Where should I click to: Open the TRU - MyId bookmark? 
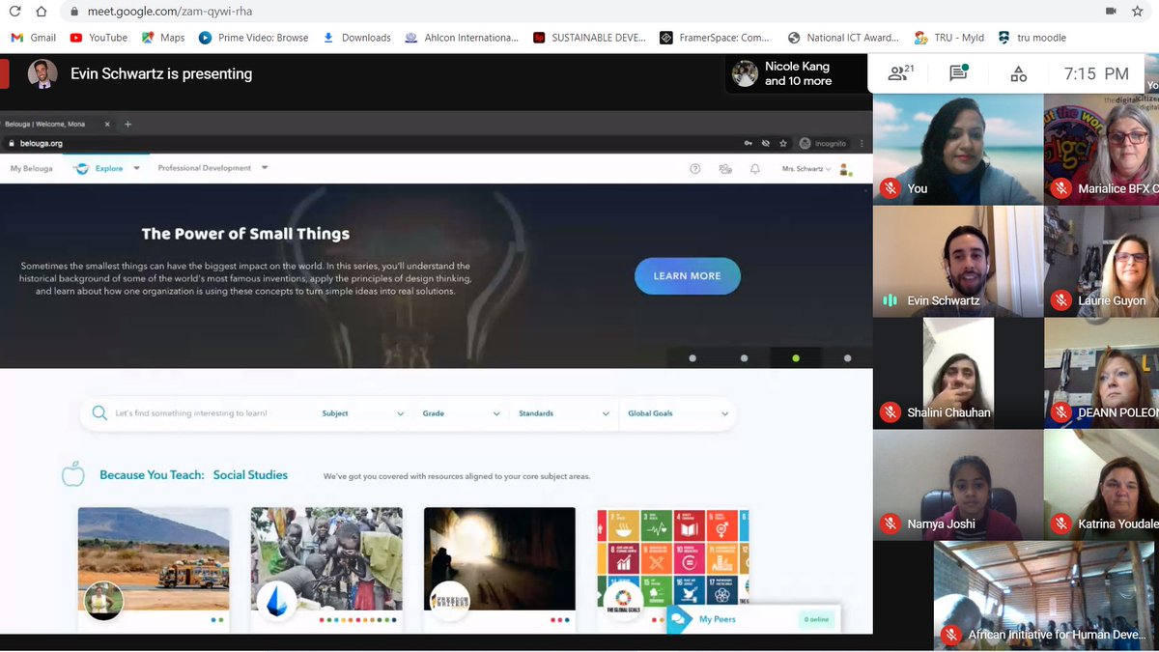[x=949, y=38]
